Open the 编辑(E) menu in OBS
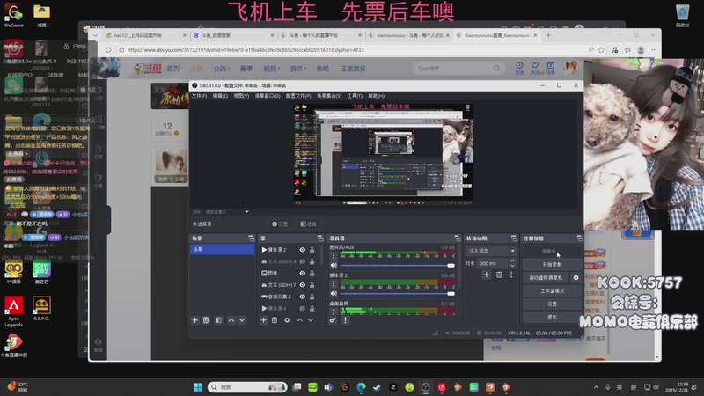Image resolution: width=704 pixels, height=396 pixels. (x=220, y=96)
